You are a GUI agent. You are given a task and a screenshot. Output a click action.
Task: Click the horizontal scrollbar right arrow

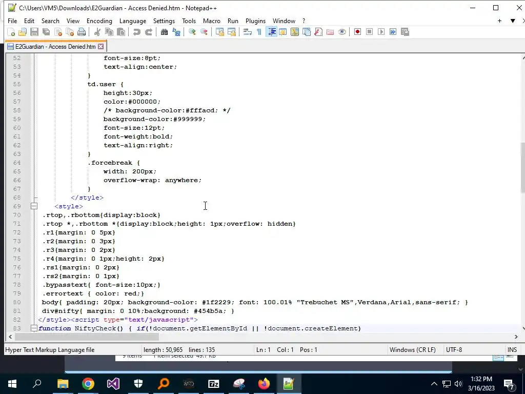[516, 337]
